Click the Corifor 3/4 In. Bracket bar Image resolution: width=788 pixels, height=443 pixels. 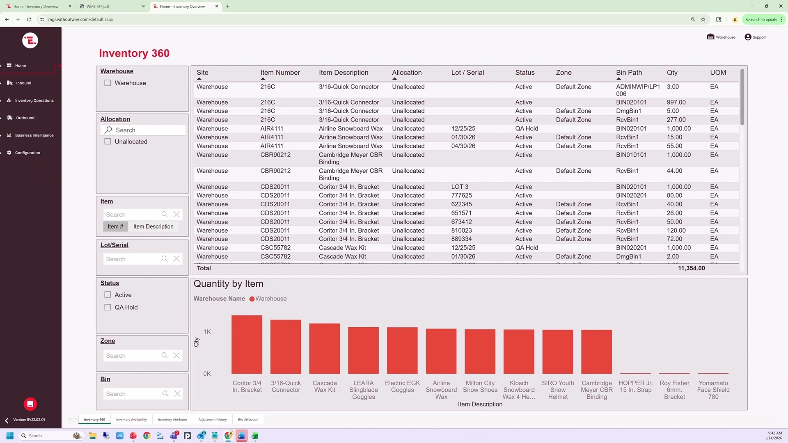[247, 345]
